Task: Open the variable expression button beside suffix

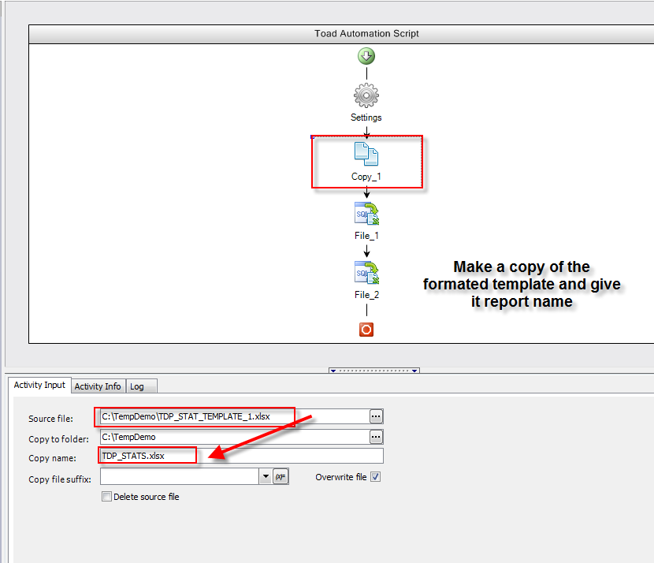Action: point(281,476)
